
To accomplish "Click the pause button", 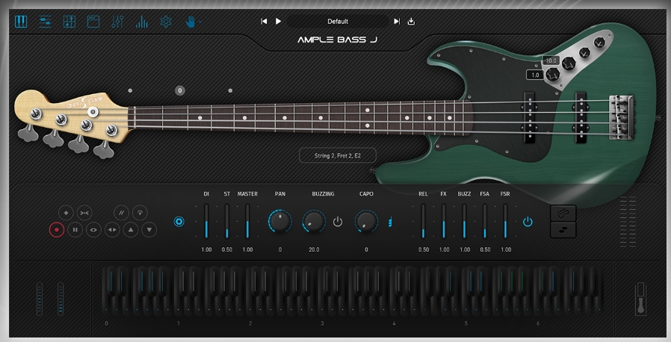I will (75, 230).
